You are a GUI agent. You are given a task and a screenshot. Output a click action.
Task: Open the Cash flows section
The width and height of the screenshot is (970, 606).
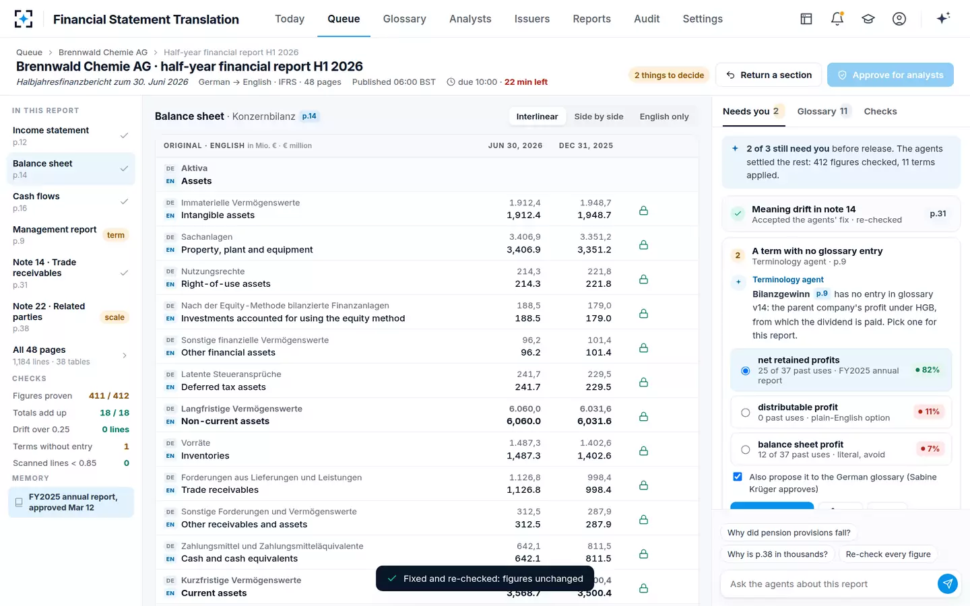[71, 201]
